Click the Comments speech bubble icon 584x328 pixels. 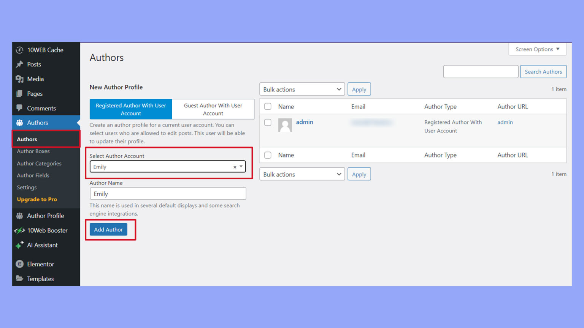(21, 108)
